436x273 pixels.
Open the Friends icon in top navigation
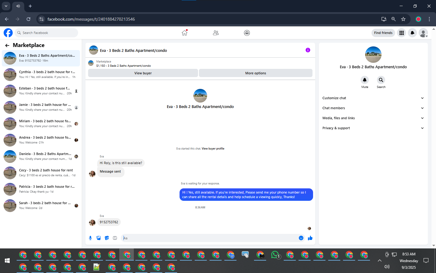click(x=216, y=33)
